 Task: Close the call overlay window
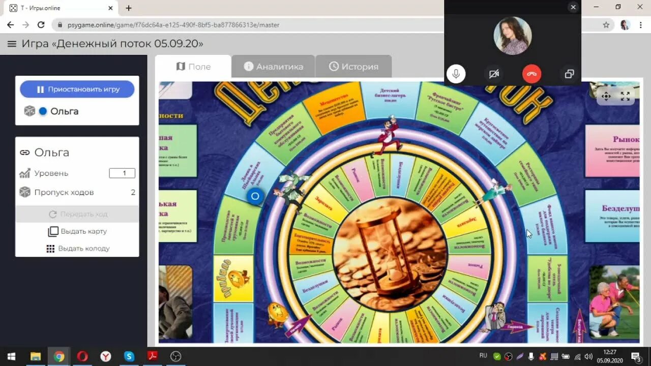[573, 7]
